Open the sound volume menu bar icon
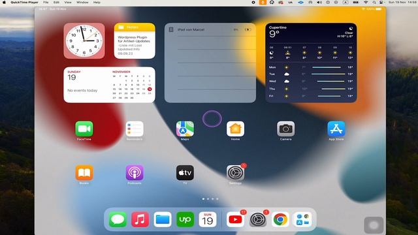 point(319,3)
